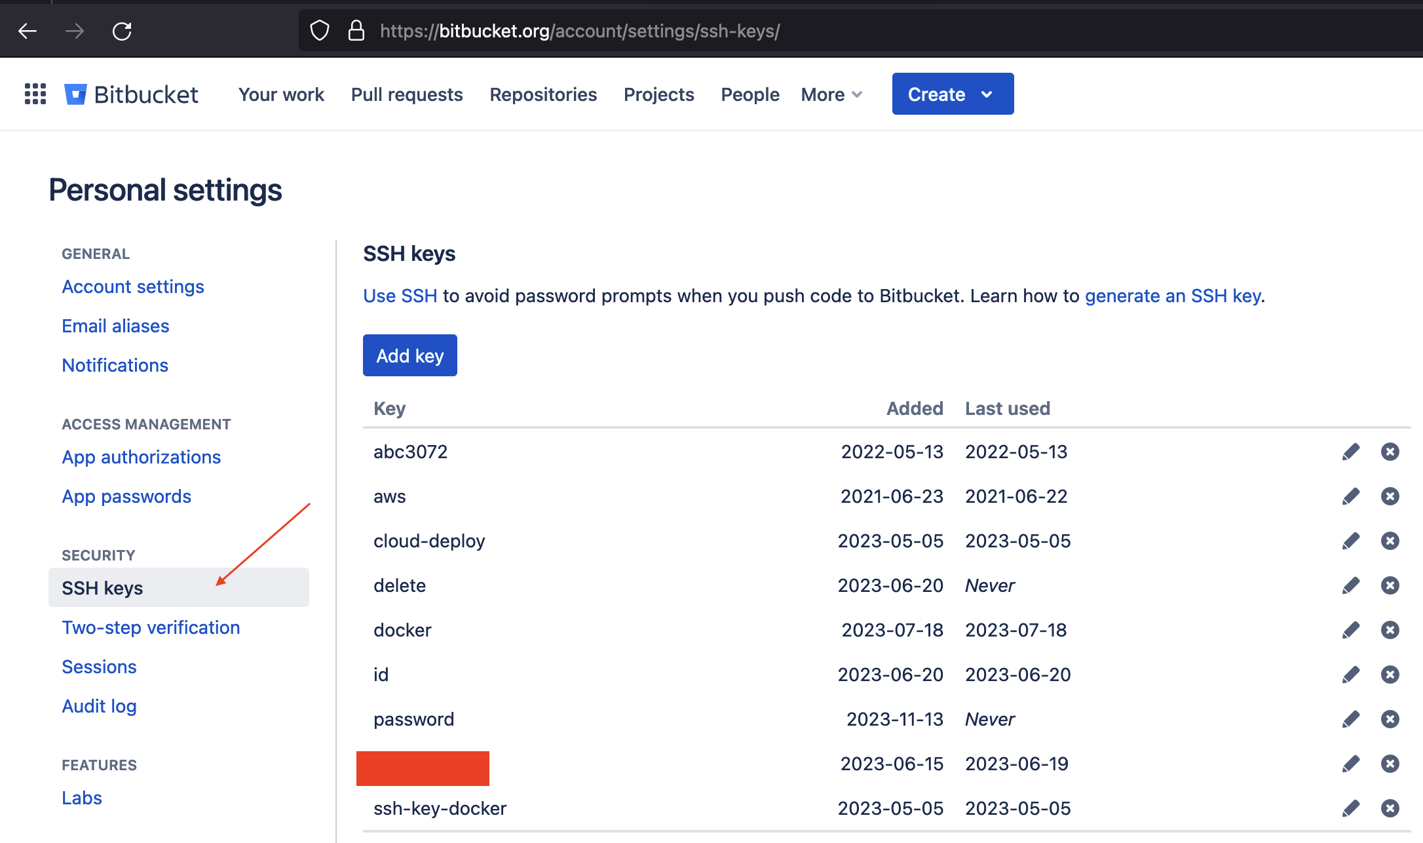
Task: Open the generate an SSH key link
Action: [x=1172, y=296]
